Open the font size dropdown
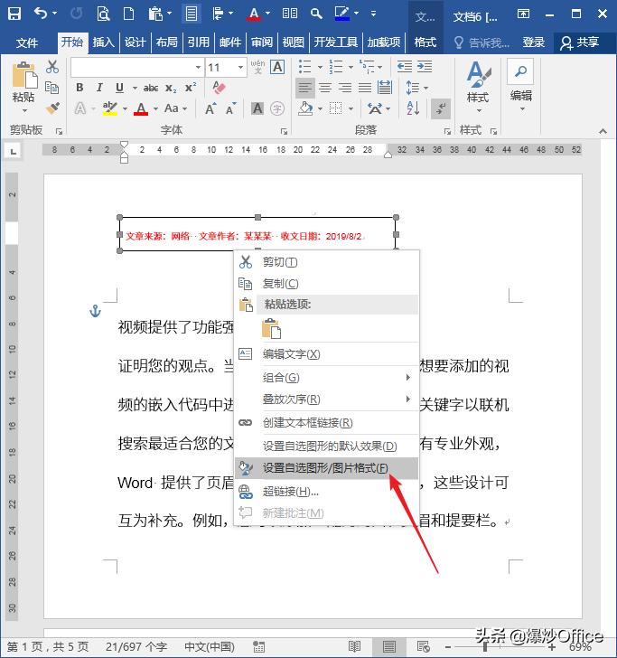617x658 pixels. (x=241, y=67)
